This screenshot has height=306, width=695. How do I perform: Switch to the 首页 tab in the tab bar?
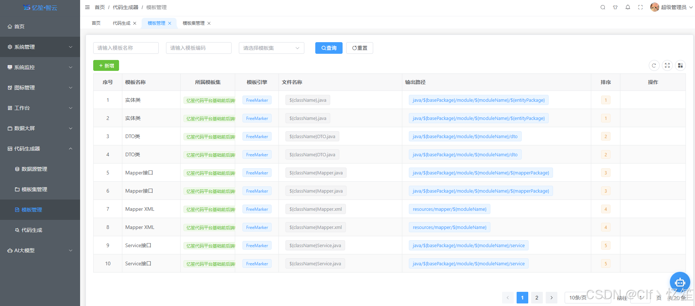point(96,23)
